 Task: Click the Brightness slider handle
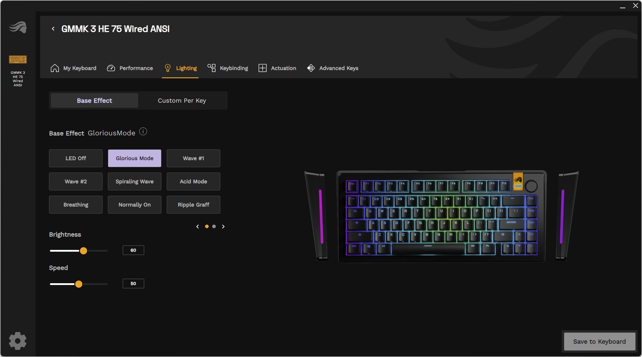84,251
